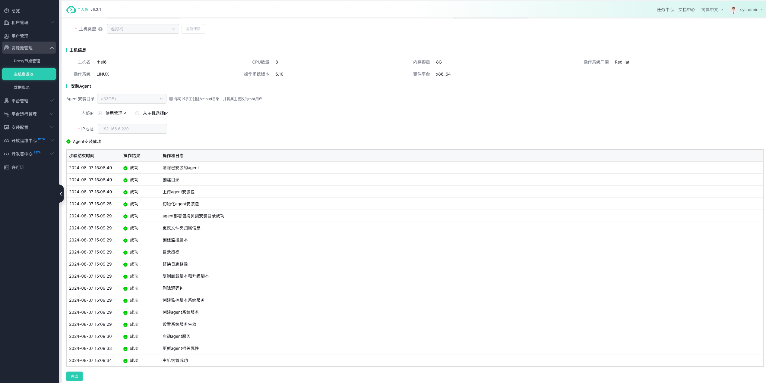Click the zCloud logo icon
The height and width of the screenshot is (383, 766).
tap(71, 10)
